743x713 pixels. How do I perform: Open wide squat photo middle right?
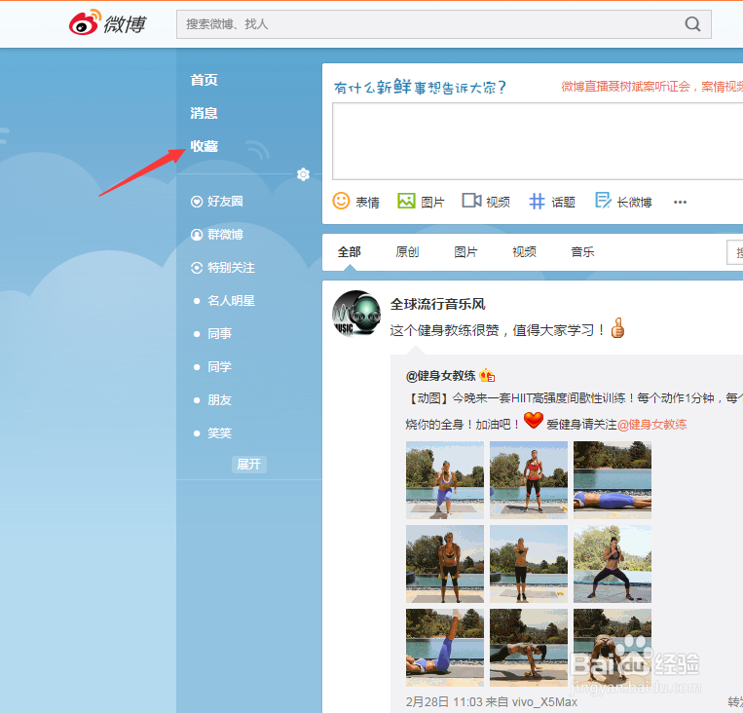point(613,564)
